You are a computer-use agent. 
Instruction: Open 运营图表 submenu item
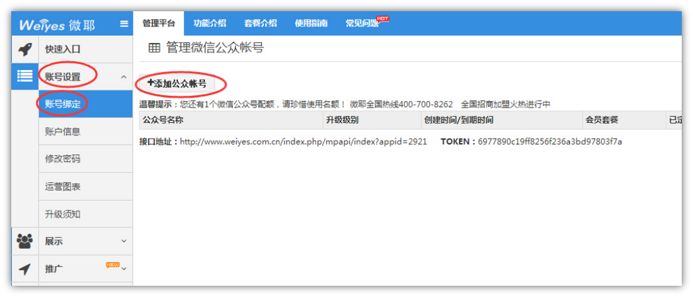86,187
